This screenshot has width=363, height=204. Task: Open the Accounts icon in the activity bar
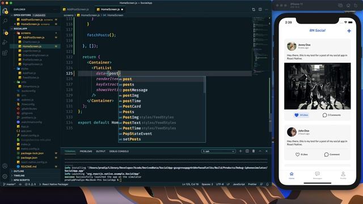(x=5, y=166)
